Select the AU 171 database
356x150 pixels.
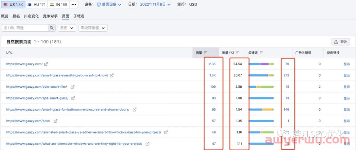pos(36,5)
